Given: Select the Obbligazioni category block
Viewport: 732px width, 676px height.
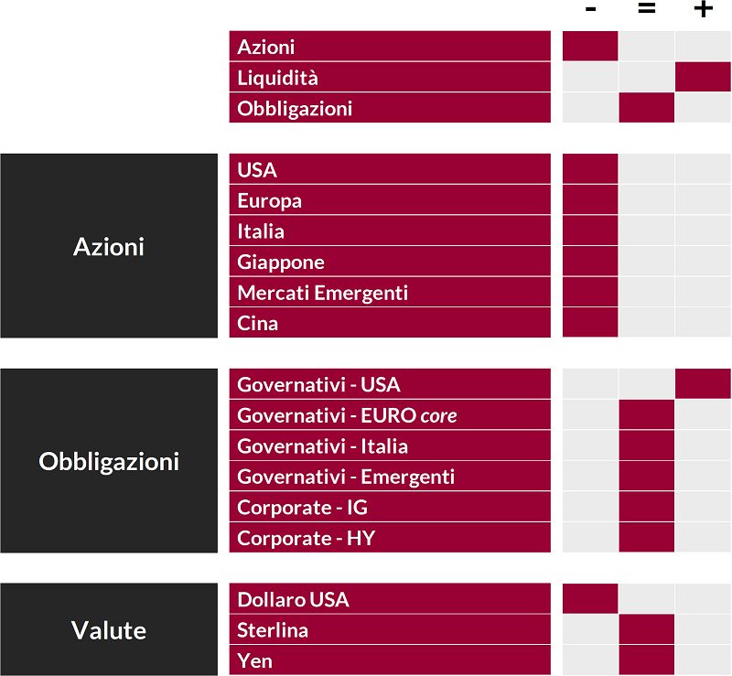Looking at the screenshot, I should tap(109, 461).
